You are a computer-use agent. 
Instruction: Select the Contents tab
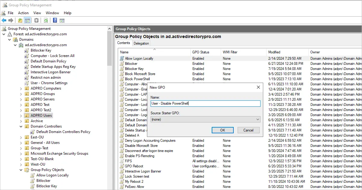[x=123, y=43]
